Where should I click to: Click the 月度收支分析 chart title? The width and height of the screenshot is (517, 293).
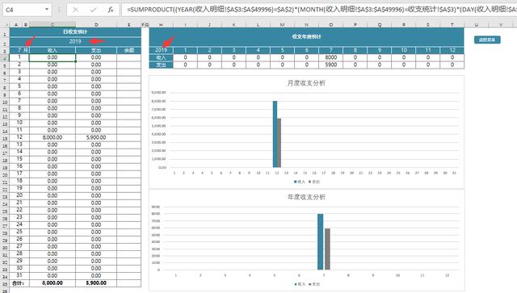pos(306,83)
